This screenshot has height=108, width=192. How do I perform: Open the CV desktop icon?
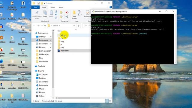point(12,28)
